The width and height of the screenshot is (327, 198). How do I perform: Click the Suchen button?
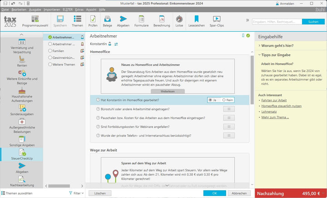tap(313, 22)
